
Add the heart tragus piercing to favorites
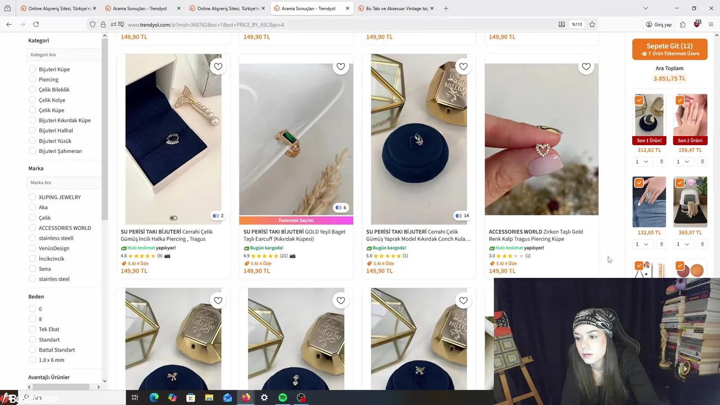pos(586,66)
